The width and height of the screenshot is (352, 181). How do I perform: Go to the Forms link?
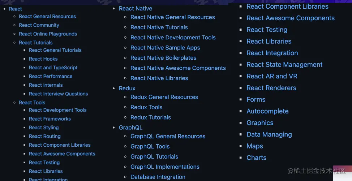(x=256, y=100)
